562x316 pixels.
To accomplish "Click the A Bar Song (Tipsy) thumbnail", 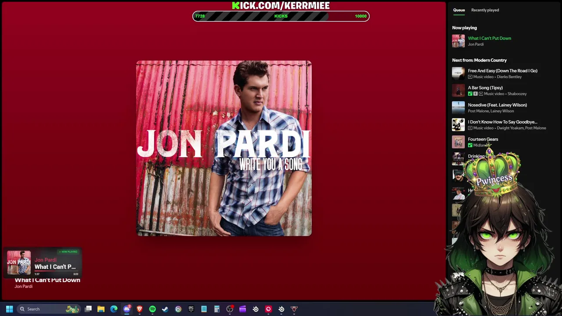I will [x=458, y=90].
